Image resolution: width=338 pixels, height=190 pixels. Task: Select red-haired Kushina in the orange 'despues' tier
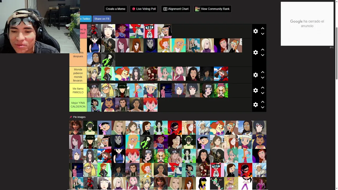[x=122, y=45]
